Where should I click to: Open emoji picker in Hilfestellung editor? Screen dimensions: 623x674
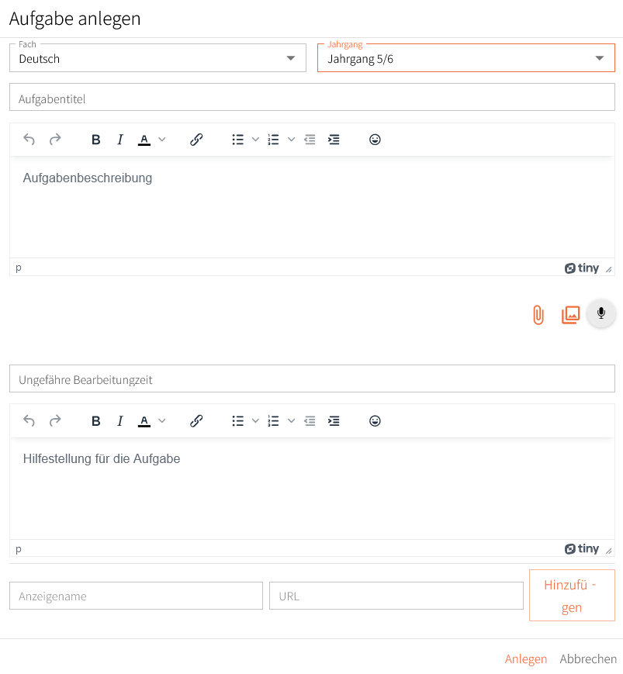pos(375,421)
